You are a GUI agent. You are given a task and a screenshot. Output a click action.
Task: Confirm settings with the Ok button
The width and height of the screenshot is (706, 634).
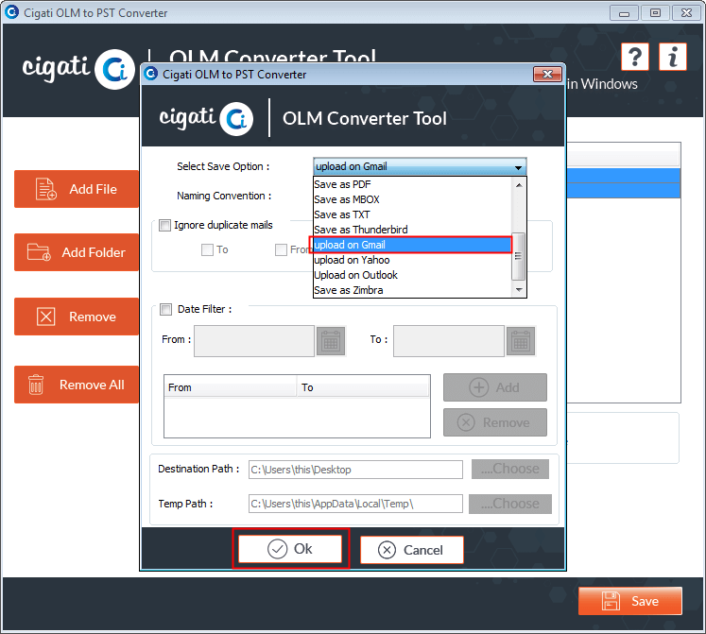290,549
